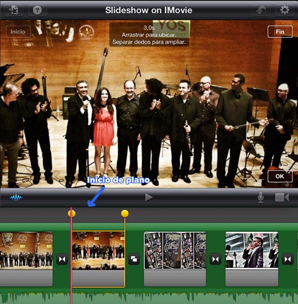Tap the cross-dissolve transition after selected clip
The image size is (298, 304).
click(134, 259)
